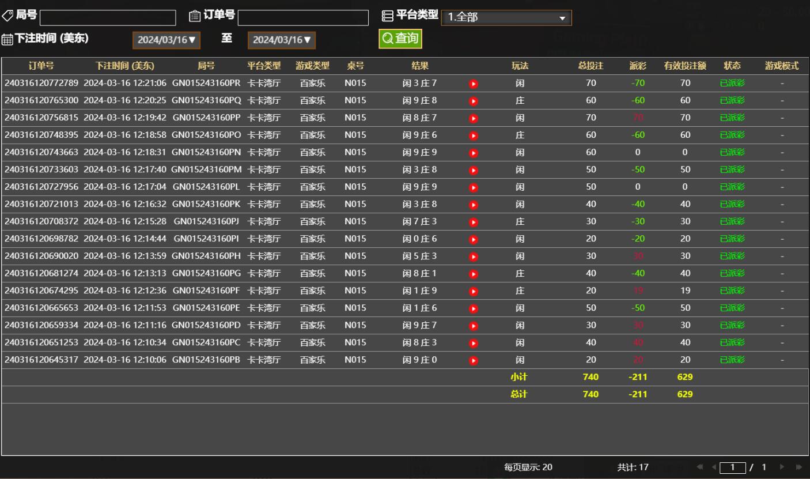
Task: Click round number GN015243160PF
Action: (x=206, y=291)
